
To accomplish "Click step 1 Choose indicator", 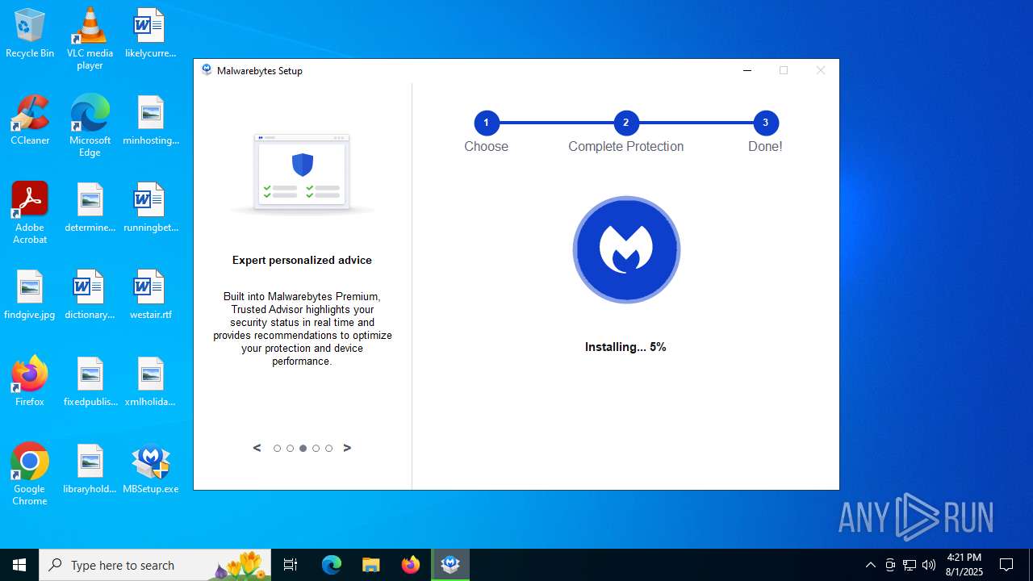I will (486, 123).
